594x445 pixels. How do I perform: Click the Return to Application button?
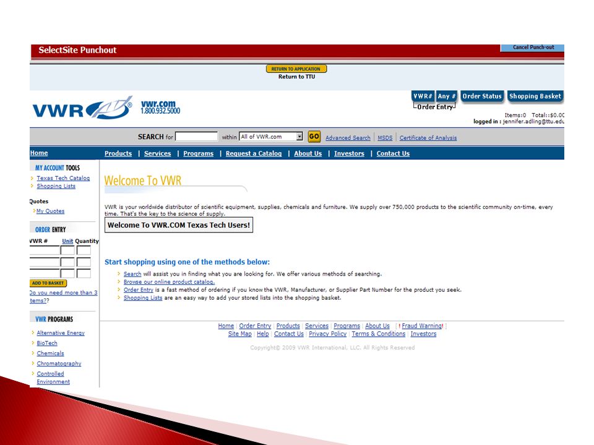point(296,69)
